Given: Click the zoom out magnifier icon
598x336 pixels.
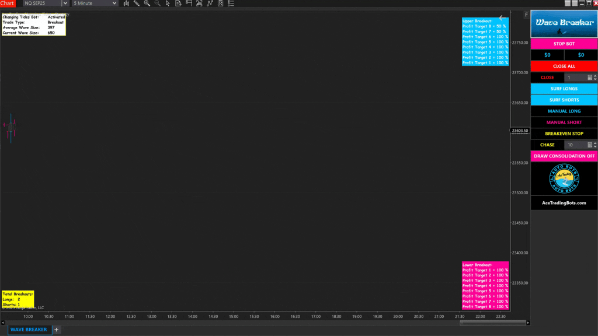Looking at the screenshot, I should click(158, 3).
